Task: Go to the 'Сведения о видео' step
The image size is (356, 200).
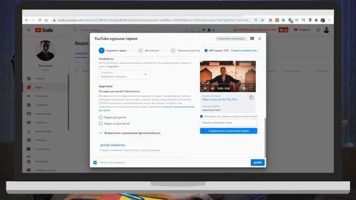Action: [x=113, y=51]
